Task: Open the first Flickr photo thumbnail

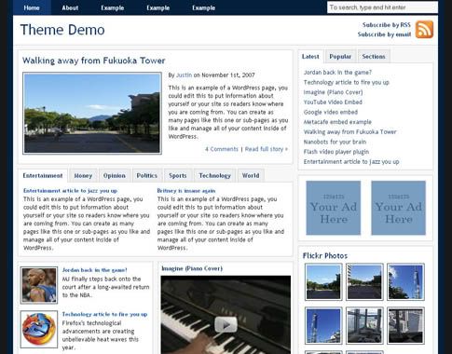Action: point(323,282)
